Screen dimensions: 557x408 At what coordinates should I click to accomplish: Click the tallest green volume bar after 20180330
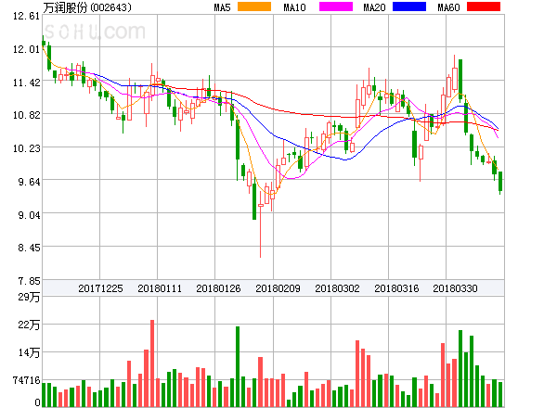460,368
